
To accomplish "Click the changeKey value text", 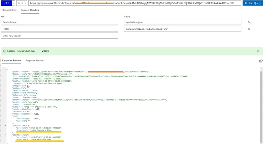I will [x=45, y=83].
